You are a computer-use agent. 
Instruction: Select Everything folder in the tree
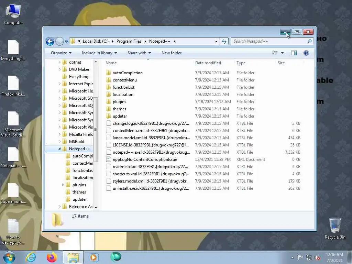point(78,77)
